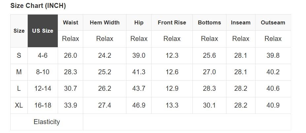306x133 pixels.
Task: Click the Size header cell
Action: 19,31
